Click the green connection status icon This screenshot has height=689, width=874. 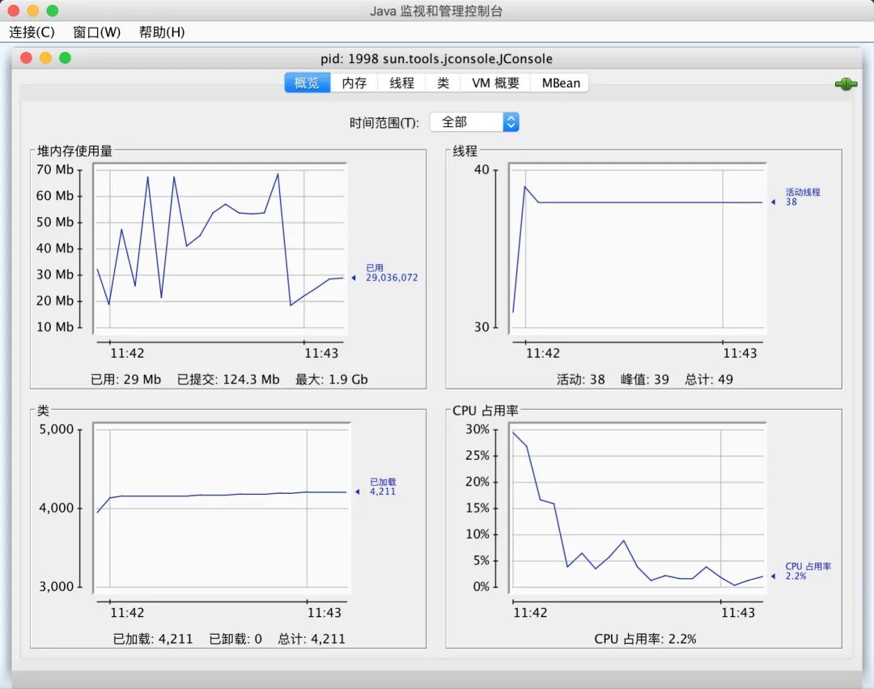(x=846, y=84)
